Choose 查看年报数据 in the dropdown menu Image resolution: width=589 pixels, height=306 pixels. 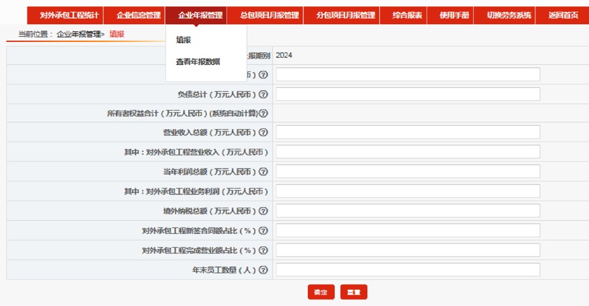click(x=197, y=62)
